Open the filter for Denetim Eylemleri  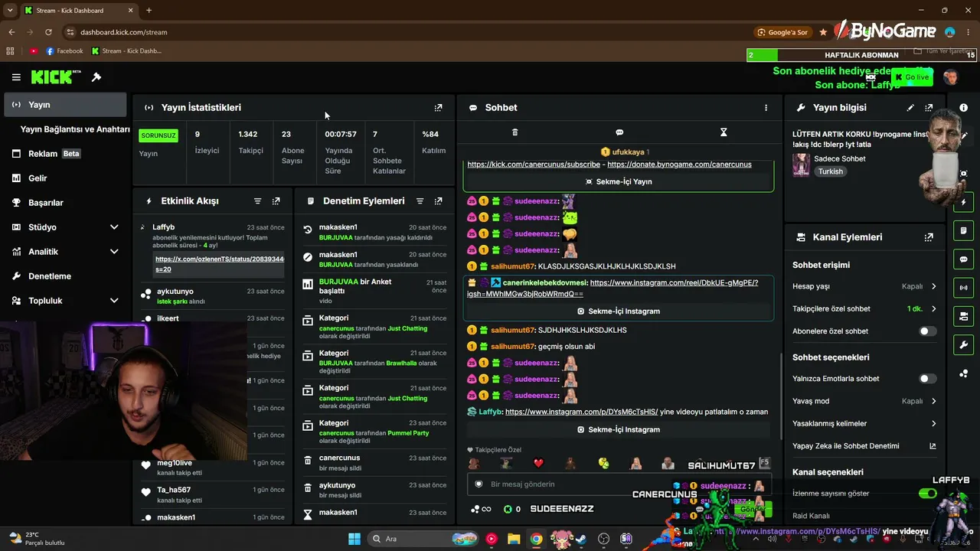click(420, 201)
